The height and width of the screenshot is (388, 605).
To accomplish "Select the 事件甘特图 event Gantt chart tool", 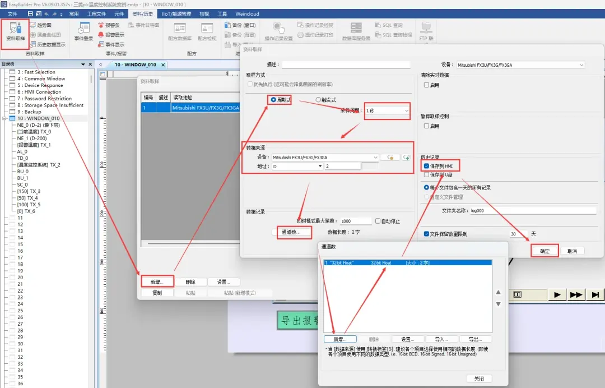I will pos(143,25).
